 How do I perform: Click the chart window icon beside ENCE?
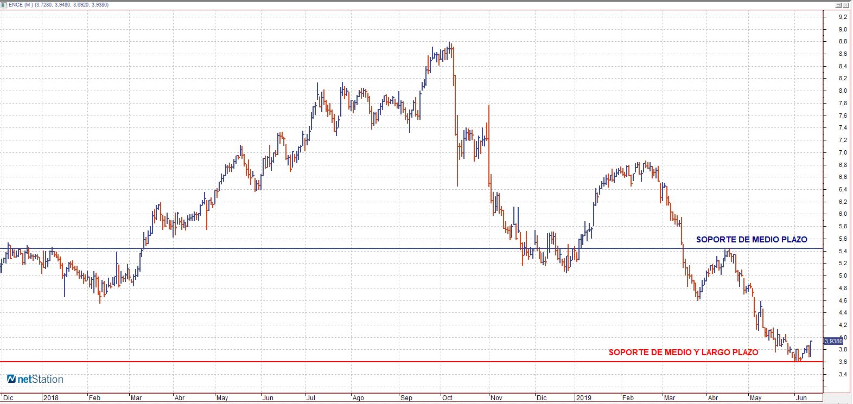pyautogui.click(x=4, y=4)
